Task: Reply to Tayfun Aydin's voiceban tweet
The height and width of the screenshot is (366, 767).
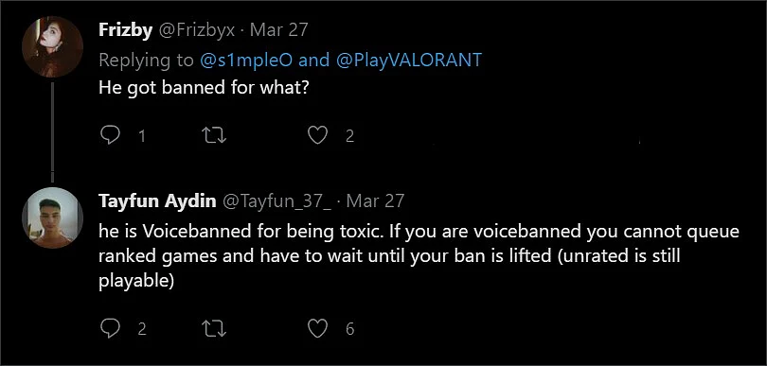Action: 110,329
